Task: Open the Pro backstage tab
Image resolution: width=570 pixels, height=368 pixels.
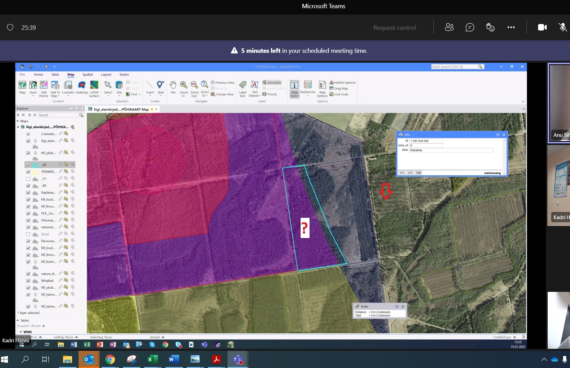Action: tap(22, 74)
